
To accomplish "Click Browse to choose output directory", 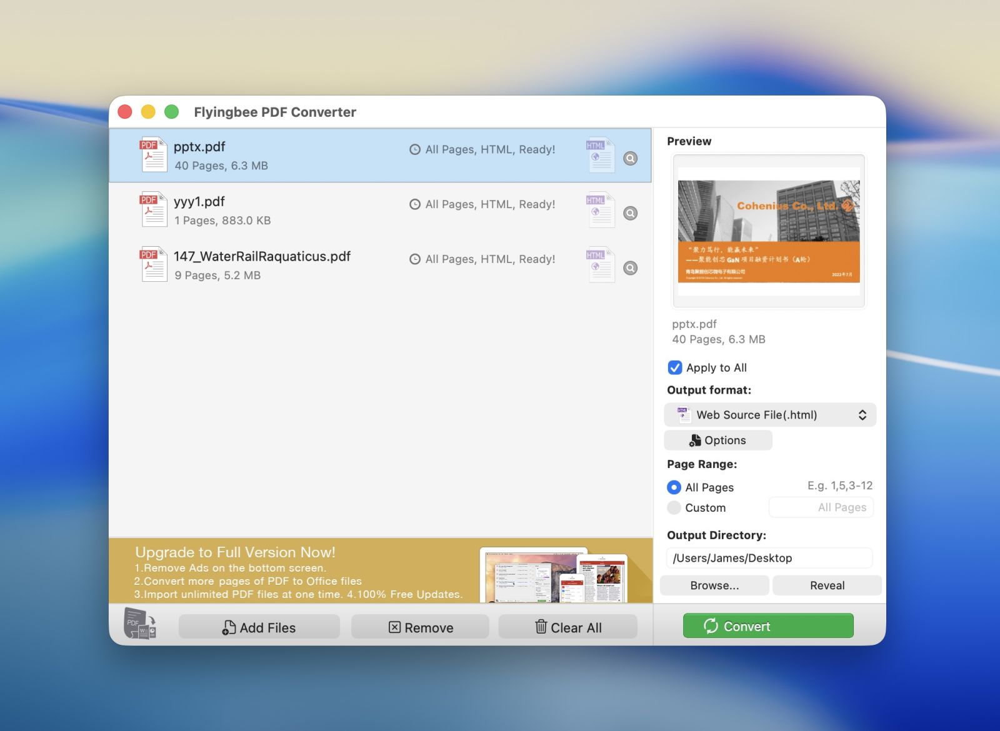I will click(714, 585).
